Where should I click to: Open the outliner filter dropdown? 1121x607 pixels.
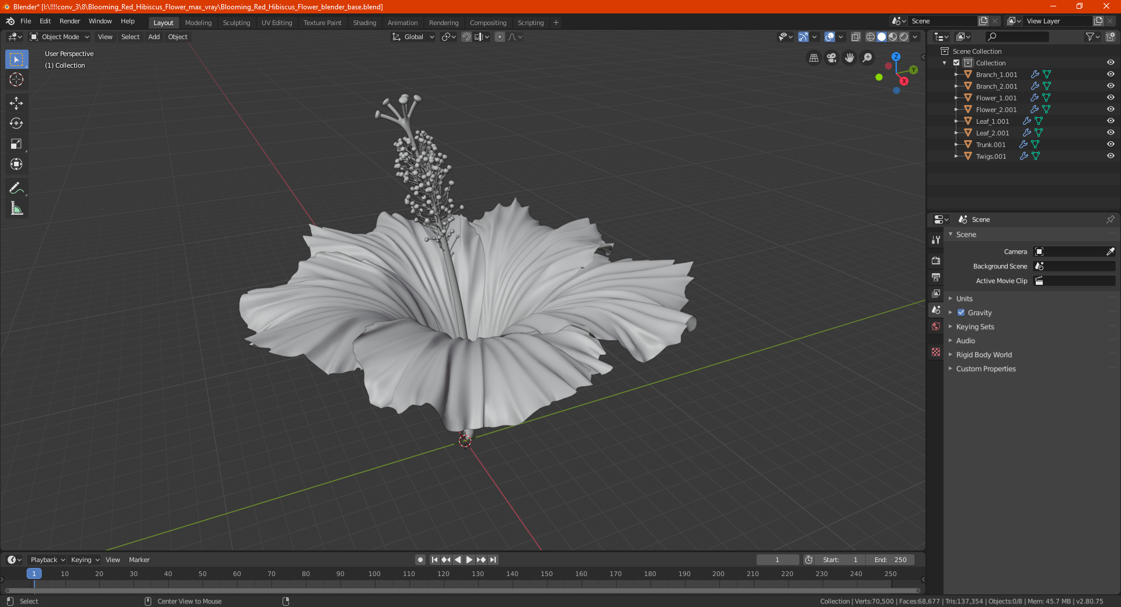(x=1092, y=37)
